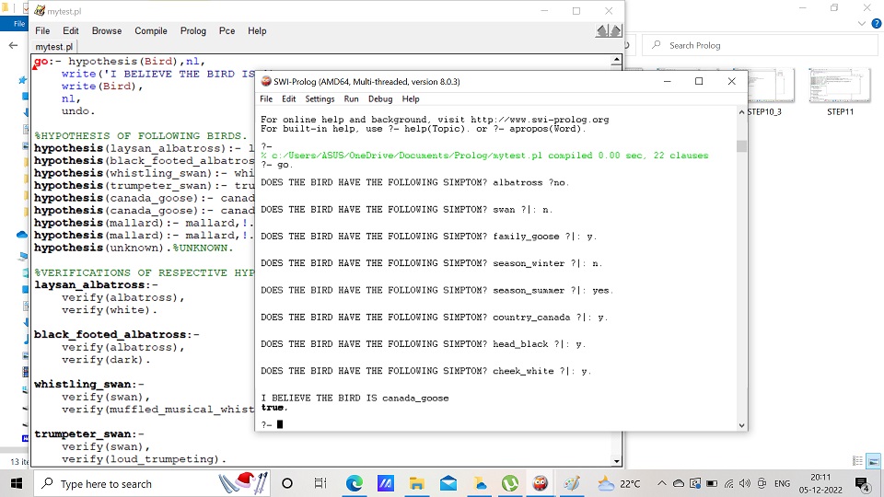Open Run menu in SWI-Prolog console

point(351,99)
